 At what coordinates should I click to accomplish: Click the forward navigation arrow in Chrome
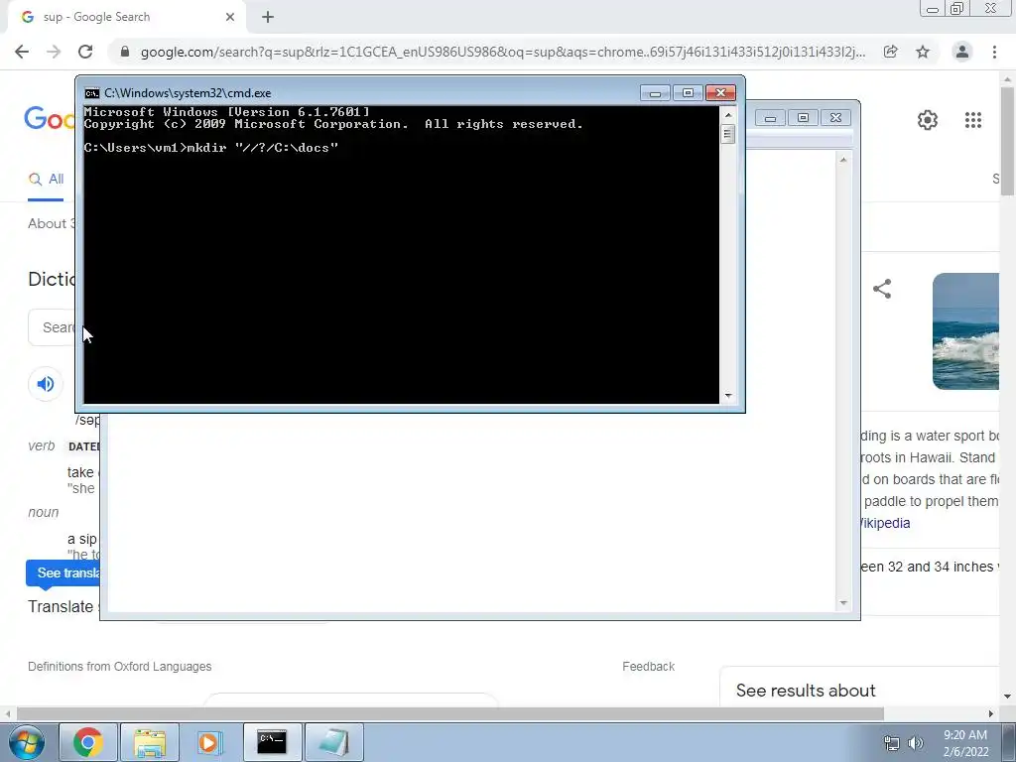(x=54, y=52)
